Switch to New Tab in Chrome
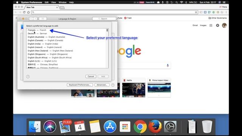This screenshot has height=136, width=242. [x=41, y=7]
